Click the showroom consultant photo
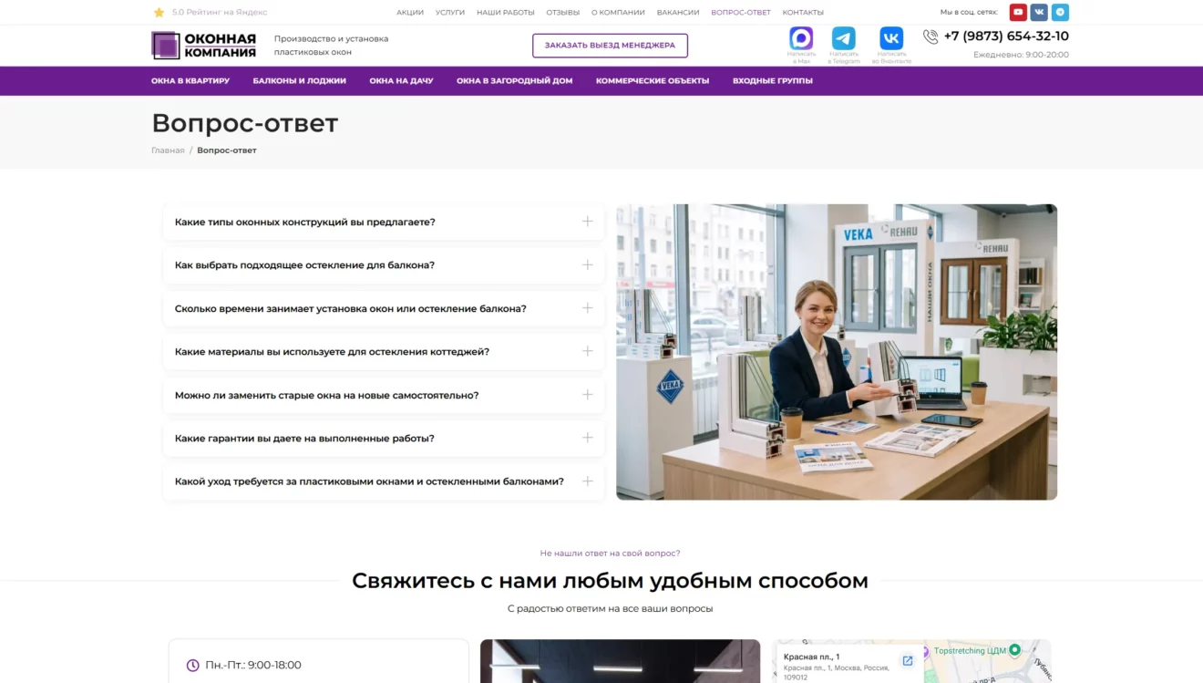Image resolution: width=1203 pixels, height=683 pixels. [837, 352]
